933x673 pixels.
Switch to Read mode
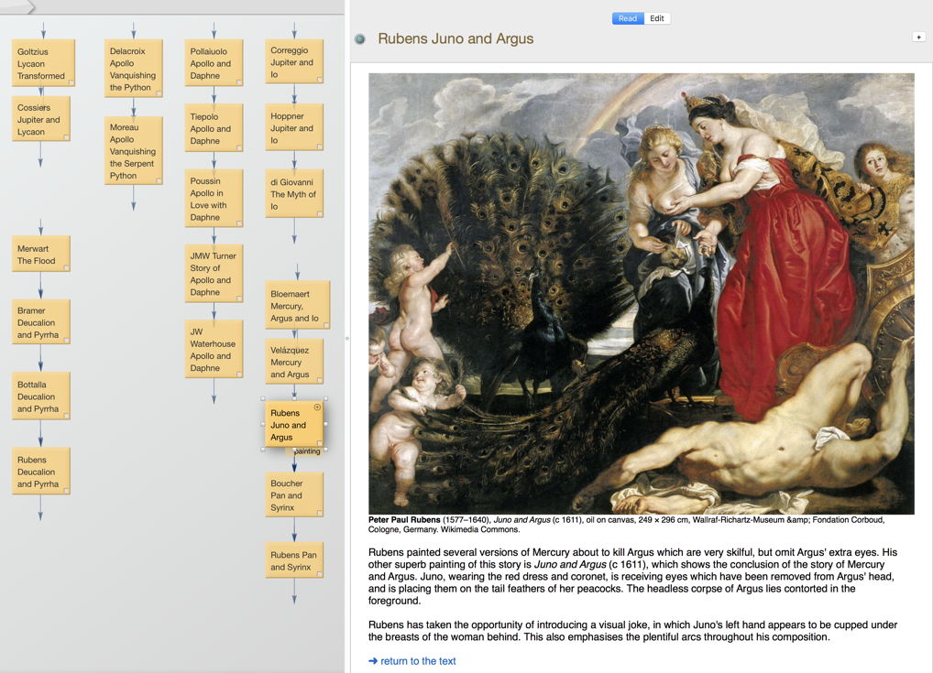pos(628,18)
